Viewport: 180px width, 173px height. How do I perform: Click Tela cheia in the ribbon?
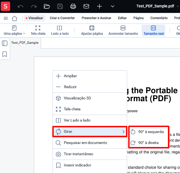tap(38, 30)
